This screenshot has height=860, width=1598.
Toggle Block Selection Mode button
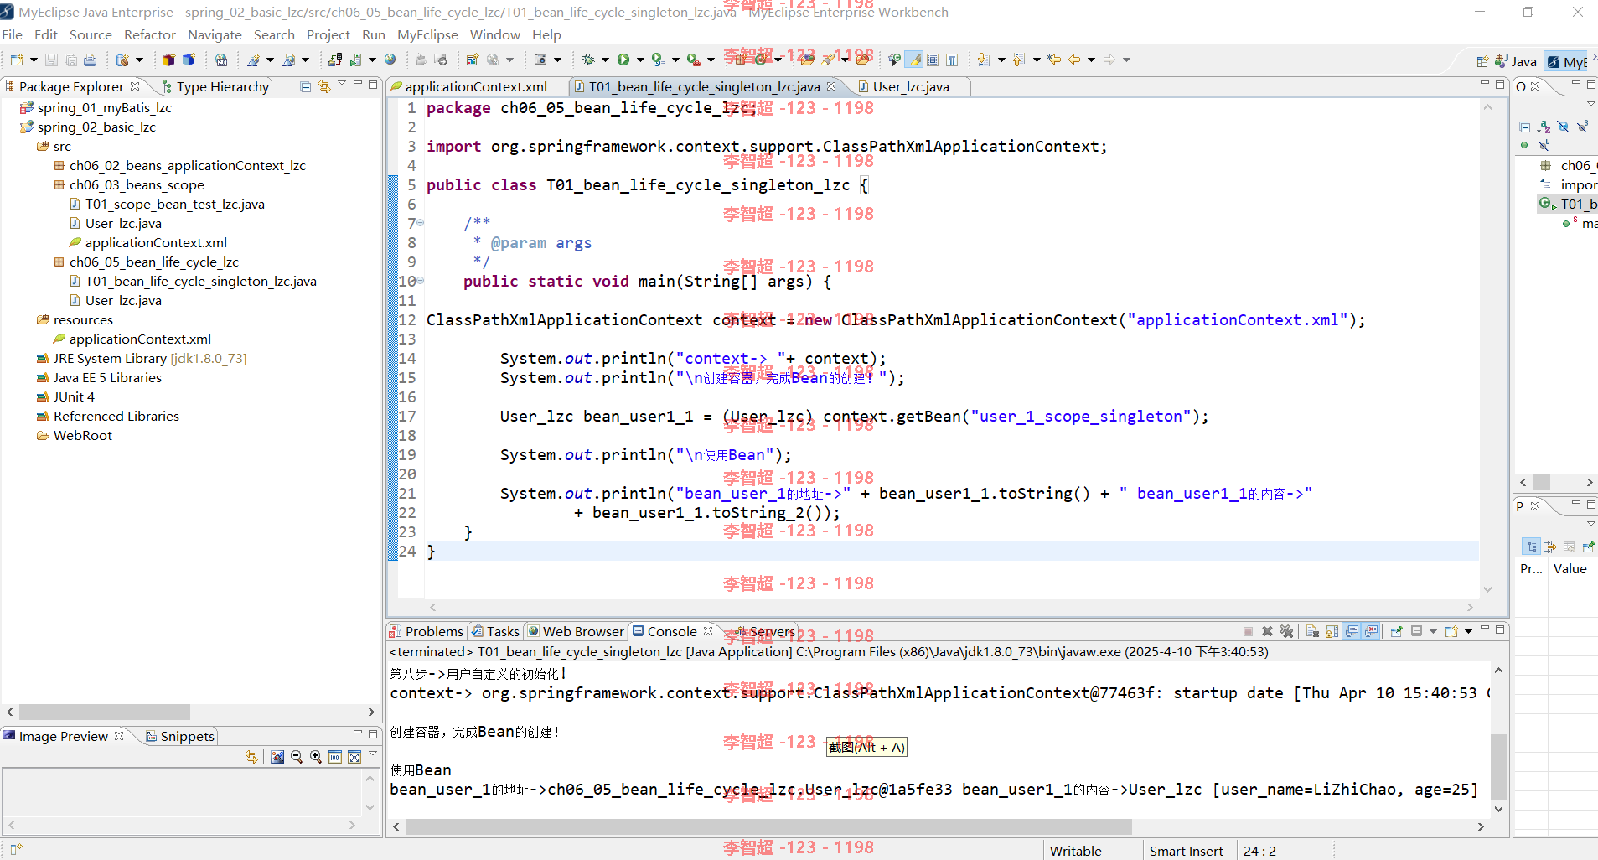(x=933, y=60)
